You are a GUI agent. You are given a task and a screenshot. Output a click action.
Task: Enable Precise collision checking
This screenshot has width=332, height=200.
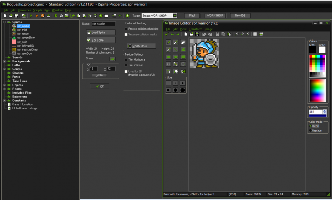[126, 29]
